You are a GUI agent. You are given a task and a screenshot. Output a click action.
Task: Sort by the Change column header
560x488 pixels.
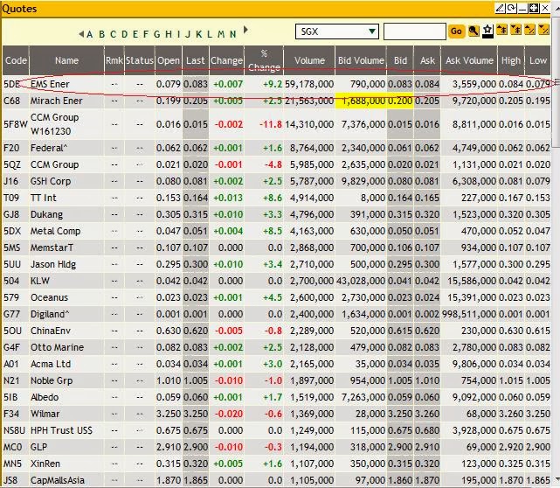pyautogui.click(x=227, y=60)
